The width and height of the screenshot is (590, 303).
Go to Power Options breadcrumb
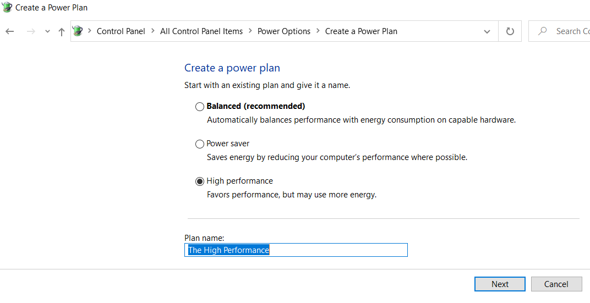pos(284,31)
